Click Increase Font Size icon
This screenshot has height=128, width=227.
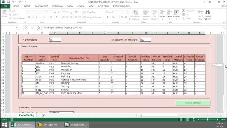tap(55, 12)
